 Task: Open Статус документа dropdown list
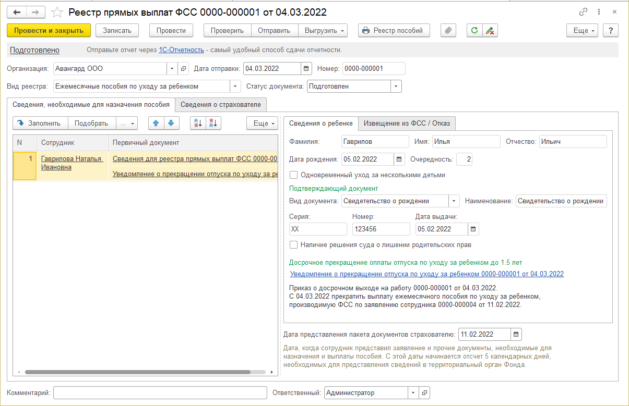396,87
